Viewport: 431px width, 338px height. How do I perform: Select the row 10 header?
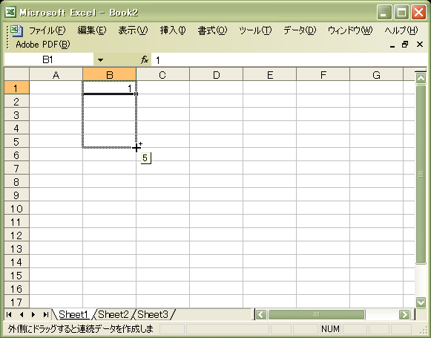[x=16, y=209]
